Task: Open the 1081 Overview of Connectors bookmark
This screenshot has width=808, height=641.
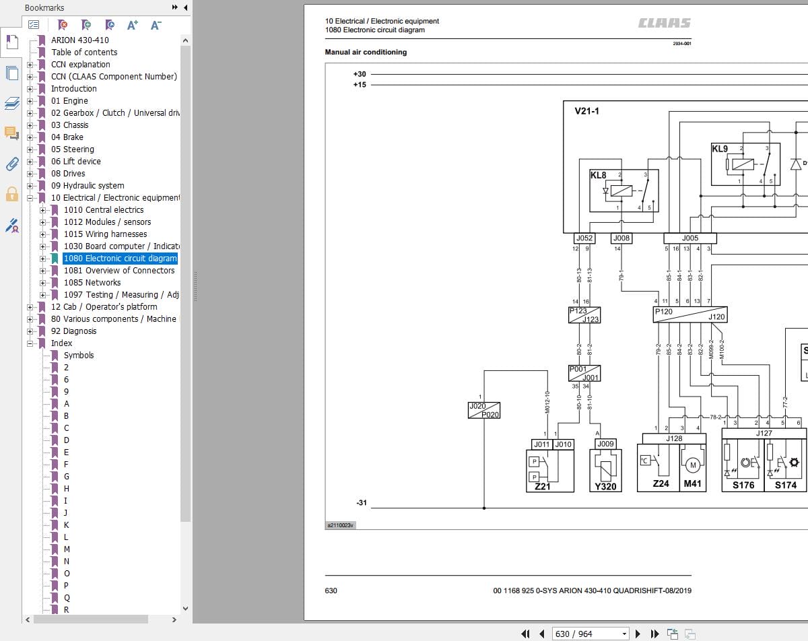Action: click(x=119, y=271)
